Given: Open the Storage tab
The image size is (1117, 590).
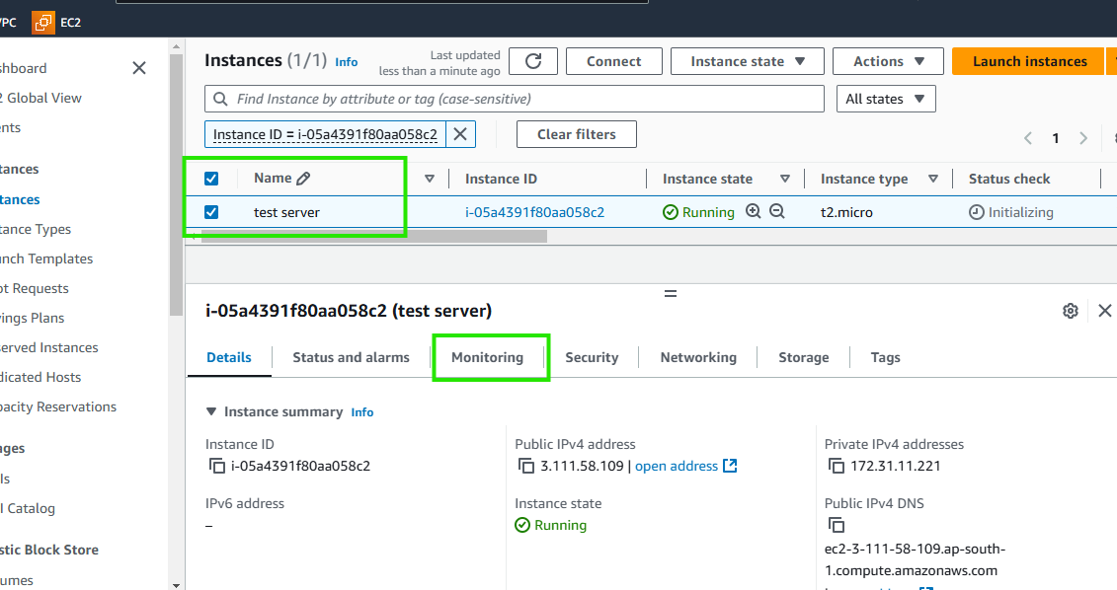Looking at the screenshot, I should tap(803, 357).
